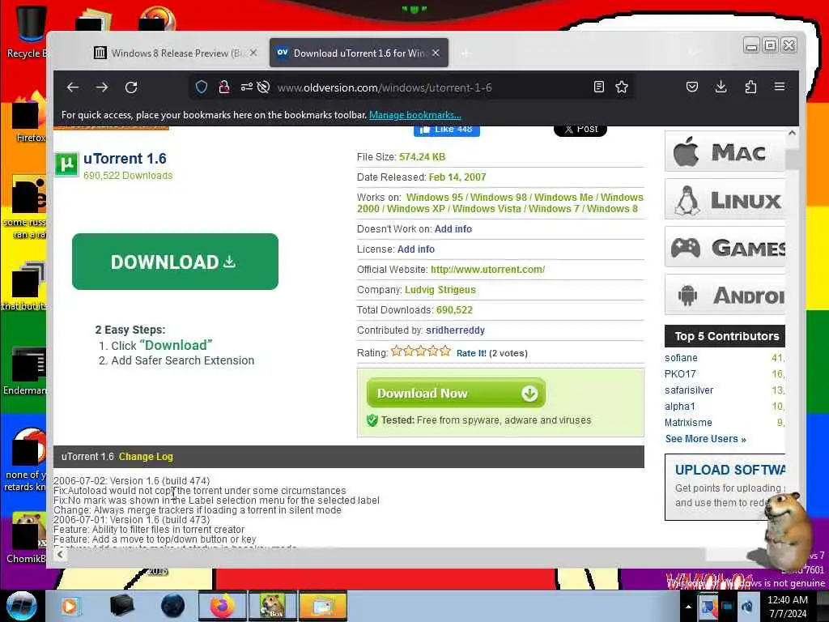Open the Firefox downloads panel
829x622 pixels.
[x=721, y=87]
